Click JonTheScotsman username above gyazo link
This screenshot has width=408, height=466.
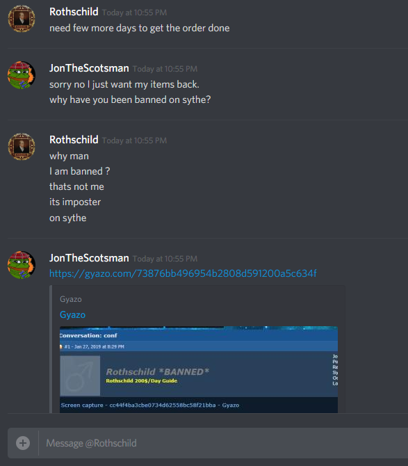pos(89,258)
